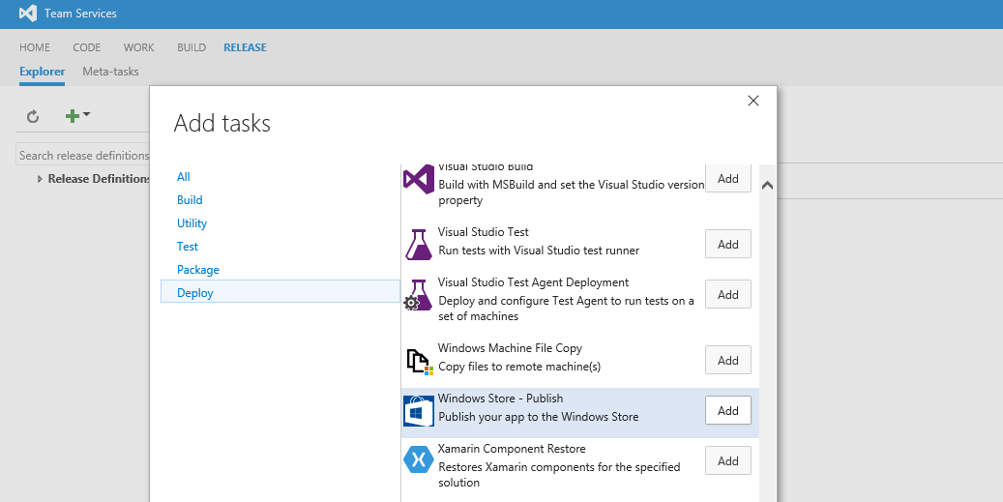Select the Deploy task category
Viewport: 1003px width, 502px height.
tap(280, 293)
